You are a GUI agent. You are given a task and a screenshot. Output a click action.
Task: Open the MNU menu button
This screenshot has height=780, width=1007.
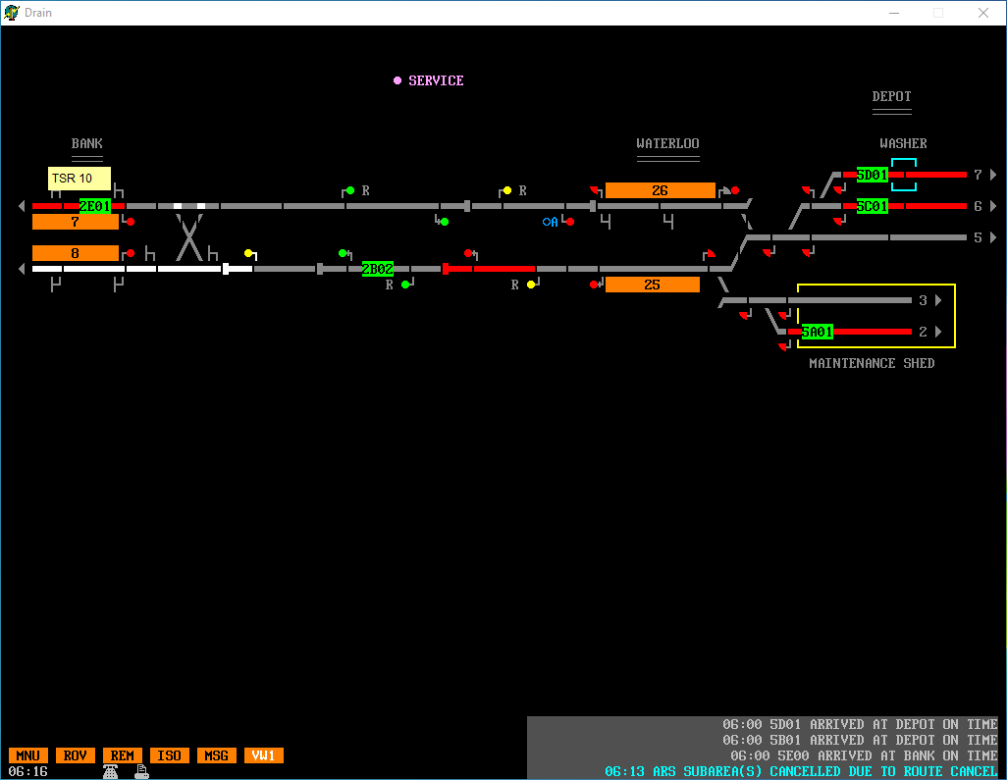pos(28,755)
